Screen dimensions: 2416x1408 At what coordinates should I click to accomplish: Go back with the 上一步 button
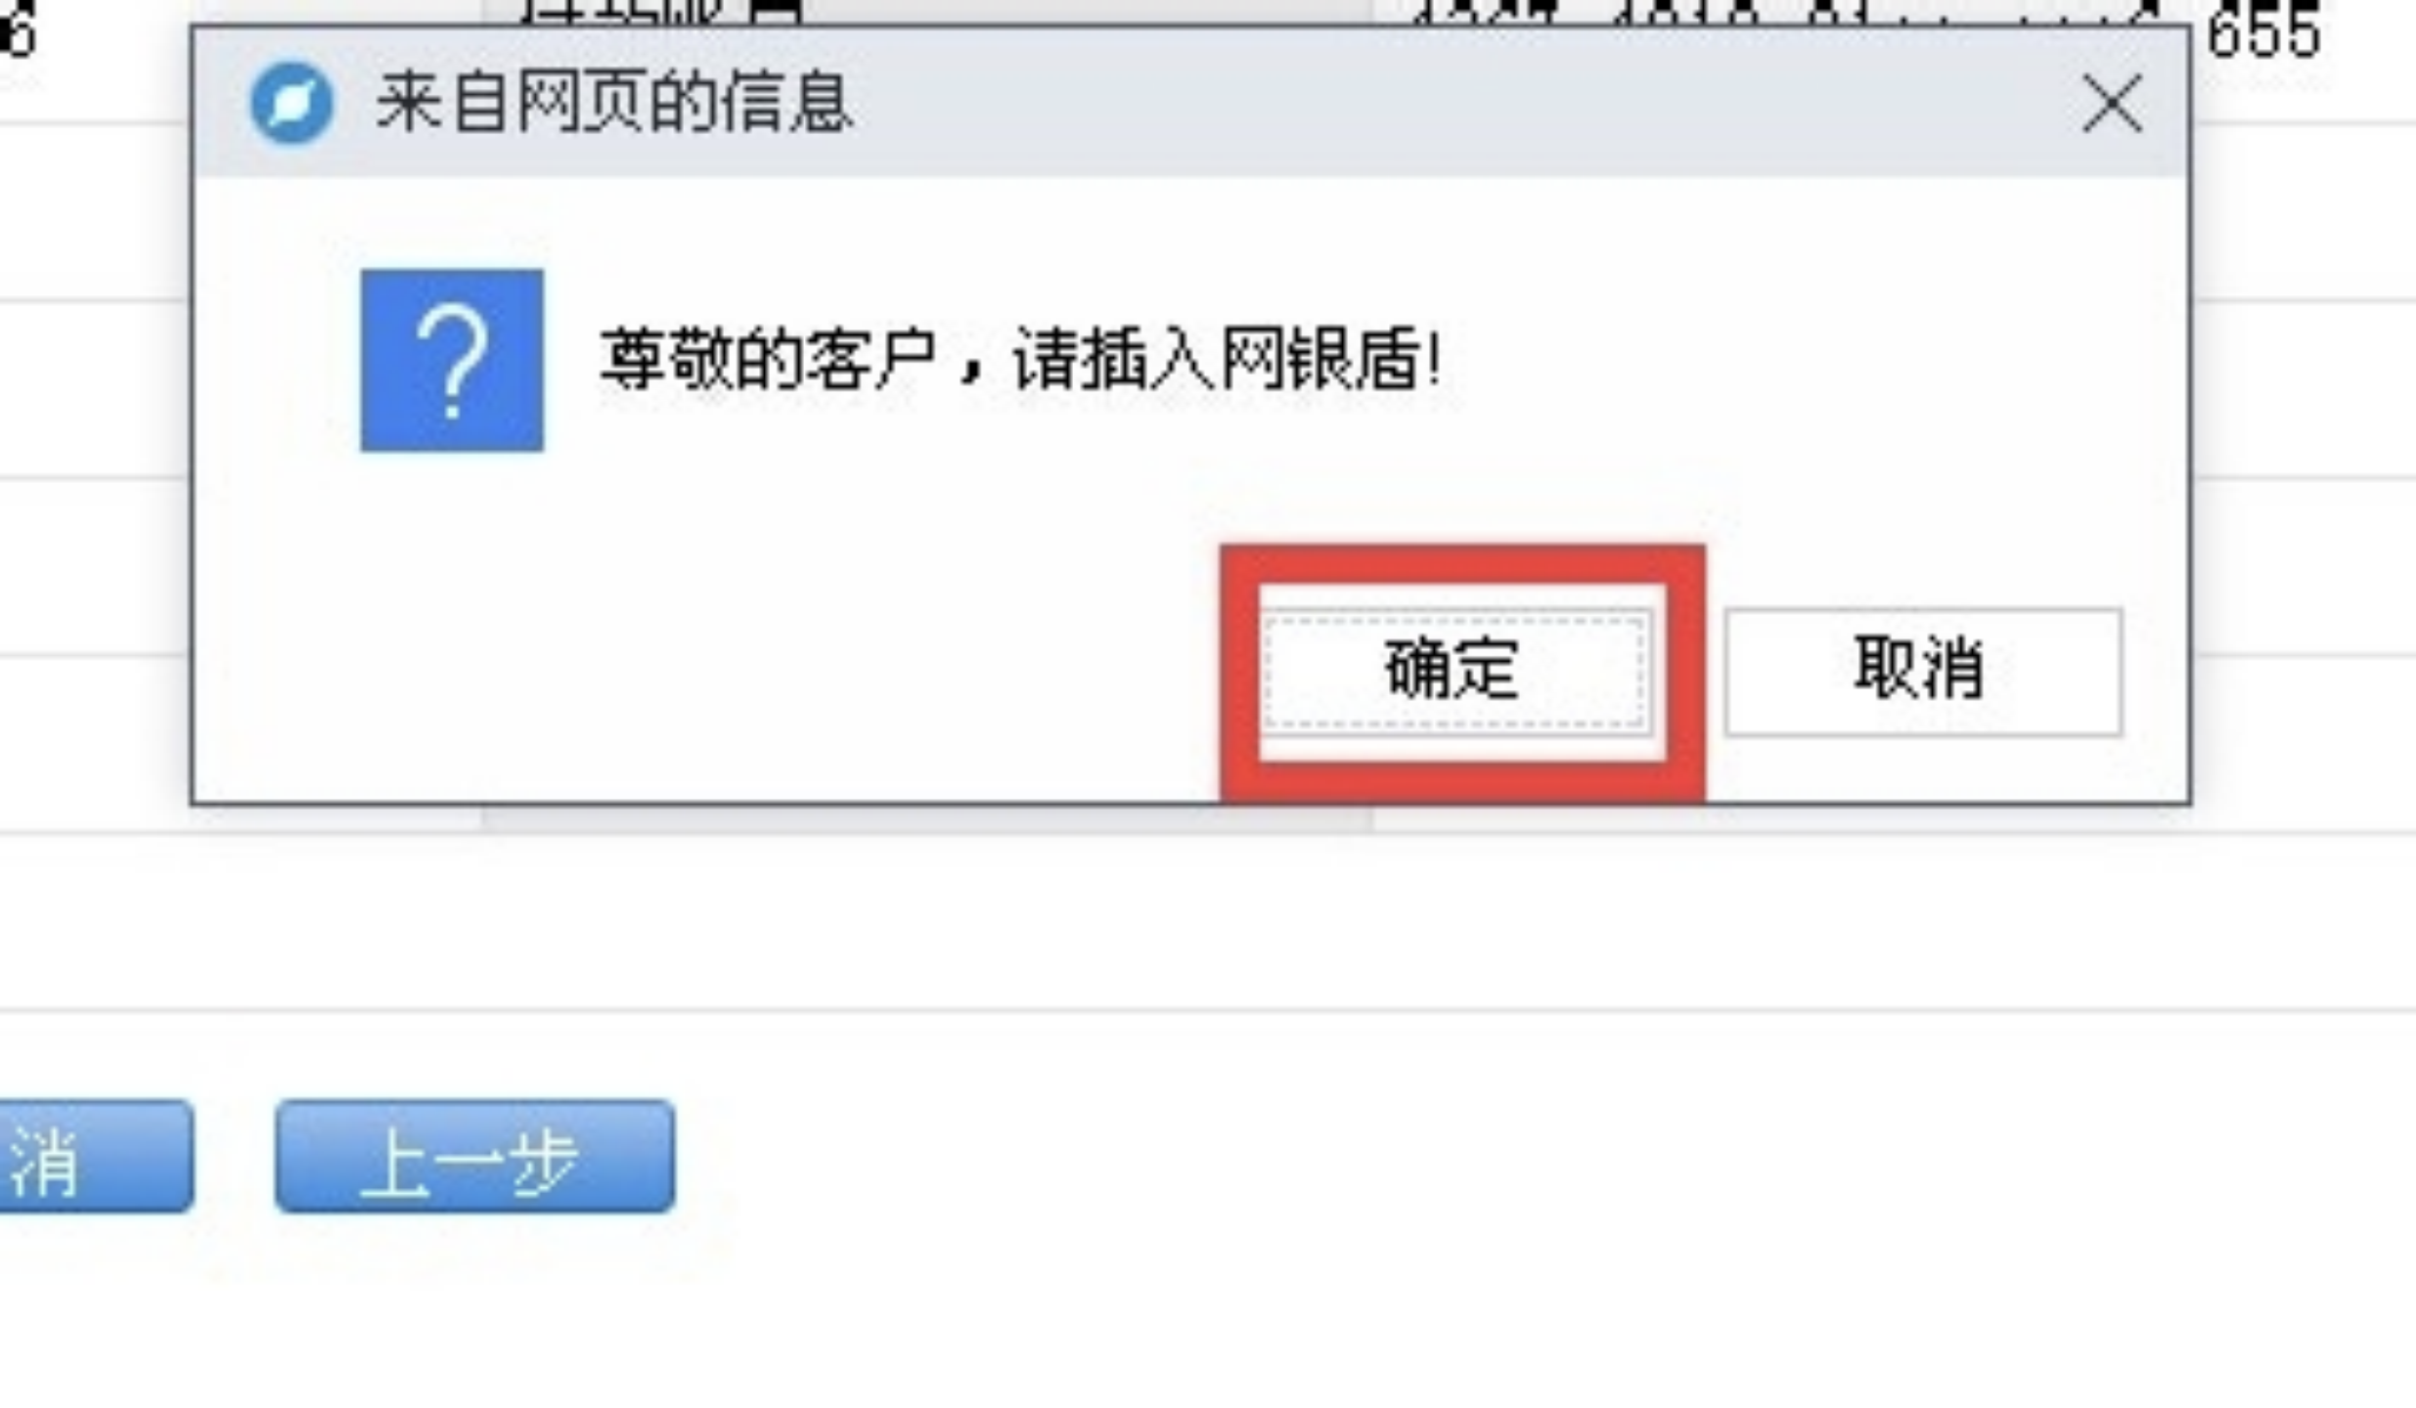click(x=474, y=1156)
